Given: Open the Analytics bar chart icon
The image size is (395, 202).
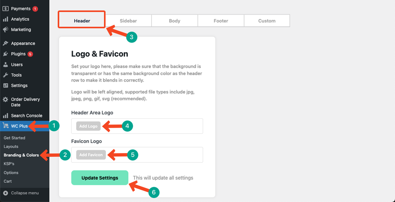Looking at the screenshot, I should click(6, 19).
